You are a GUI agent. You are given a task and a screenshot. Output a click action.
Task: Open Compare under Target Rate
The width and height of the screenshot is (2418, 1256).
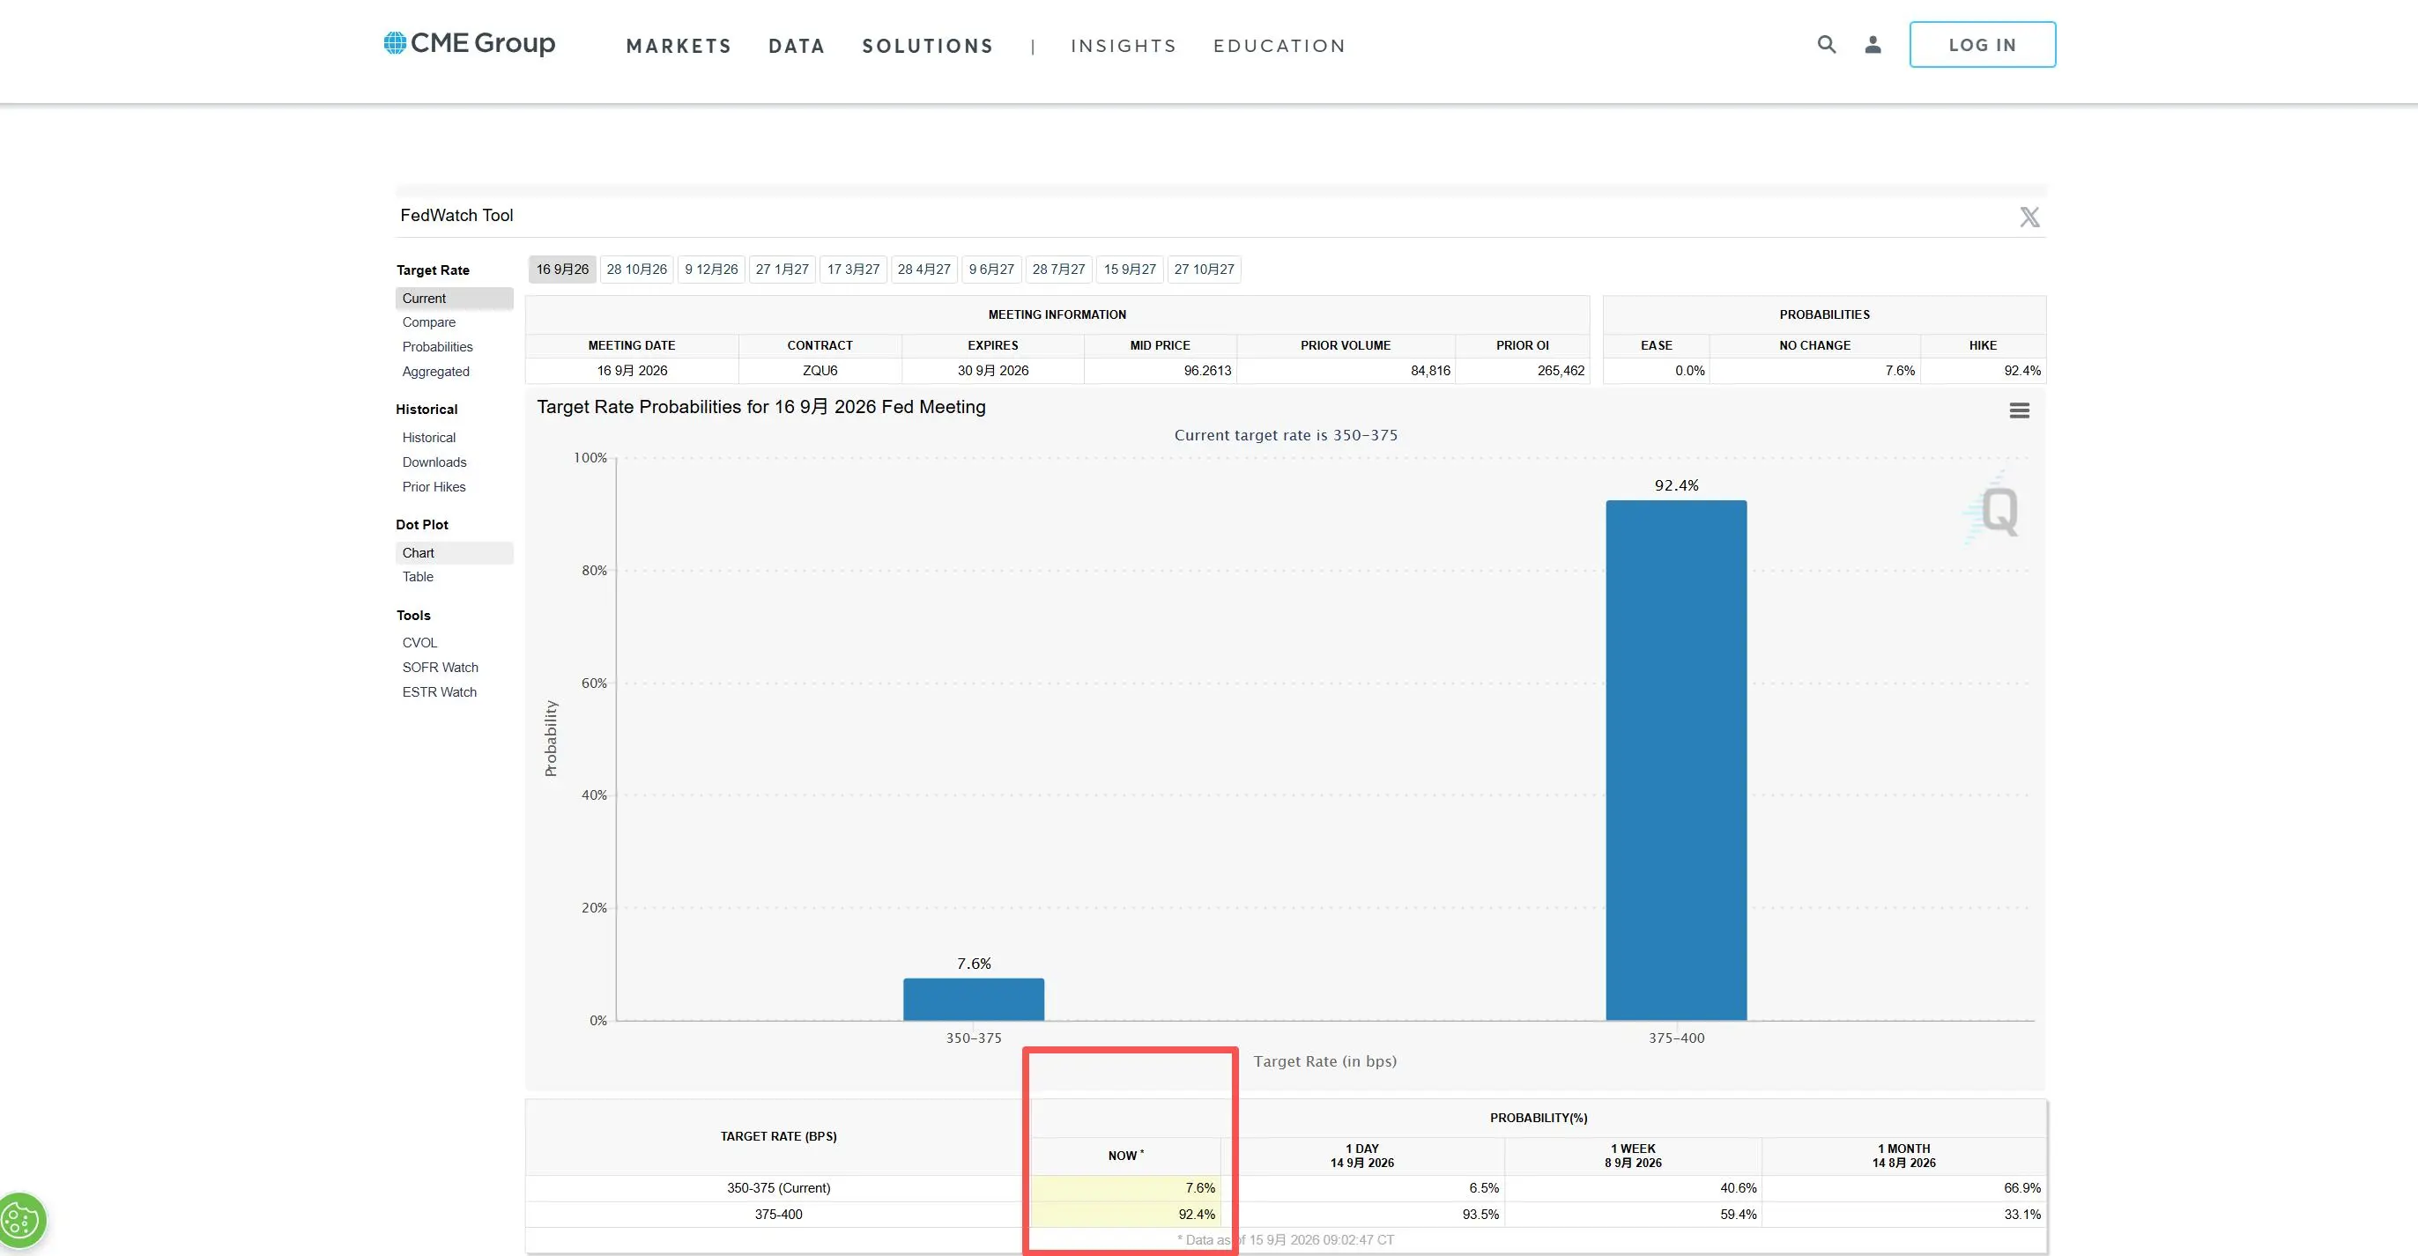point(429,322)
